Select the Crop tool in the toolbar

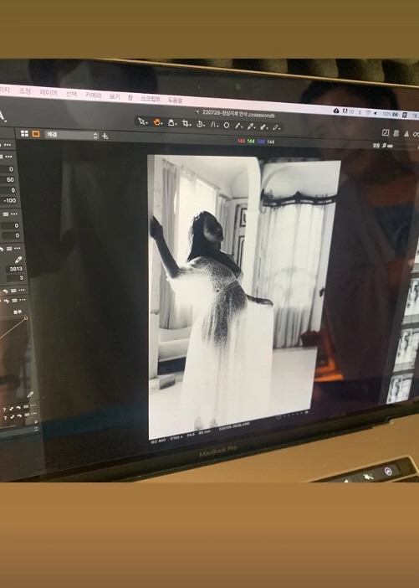(186, 123)
